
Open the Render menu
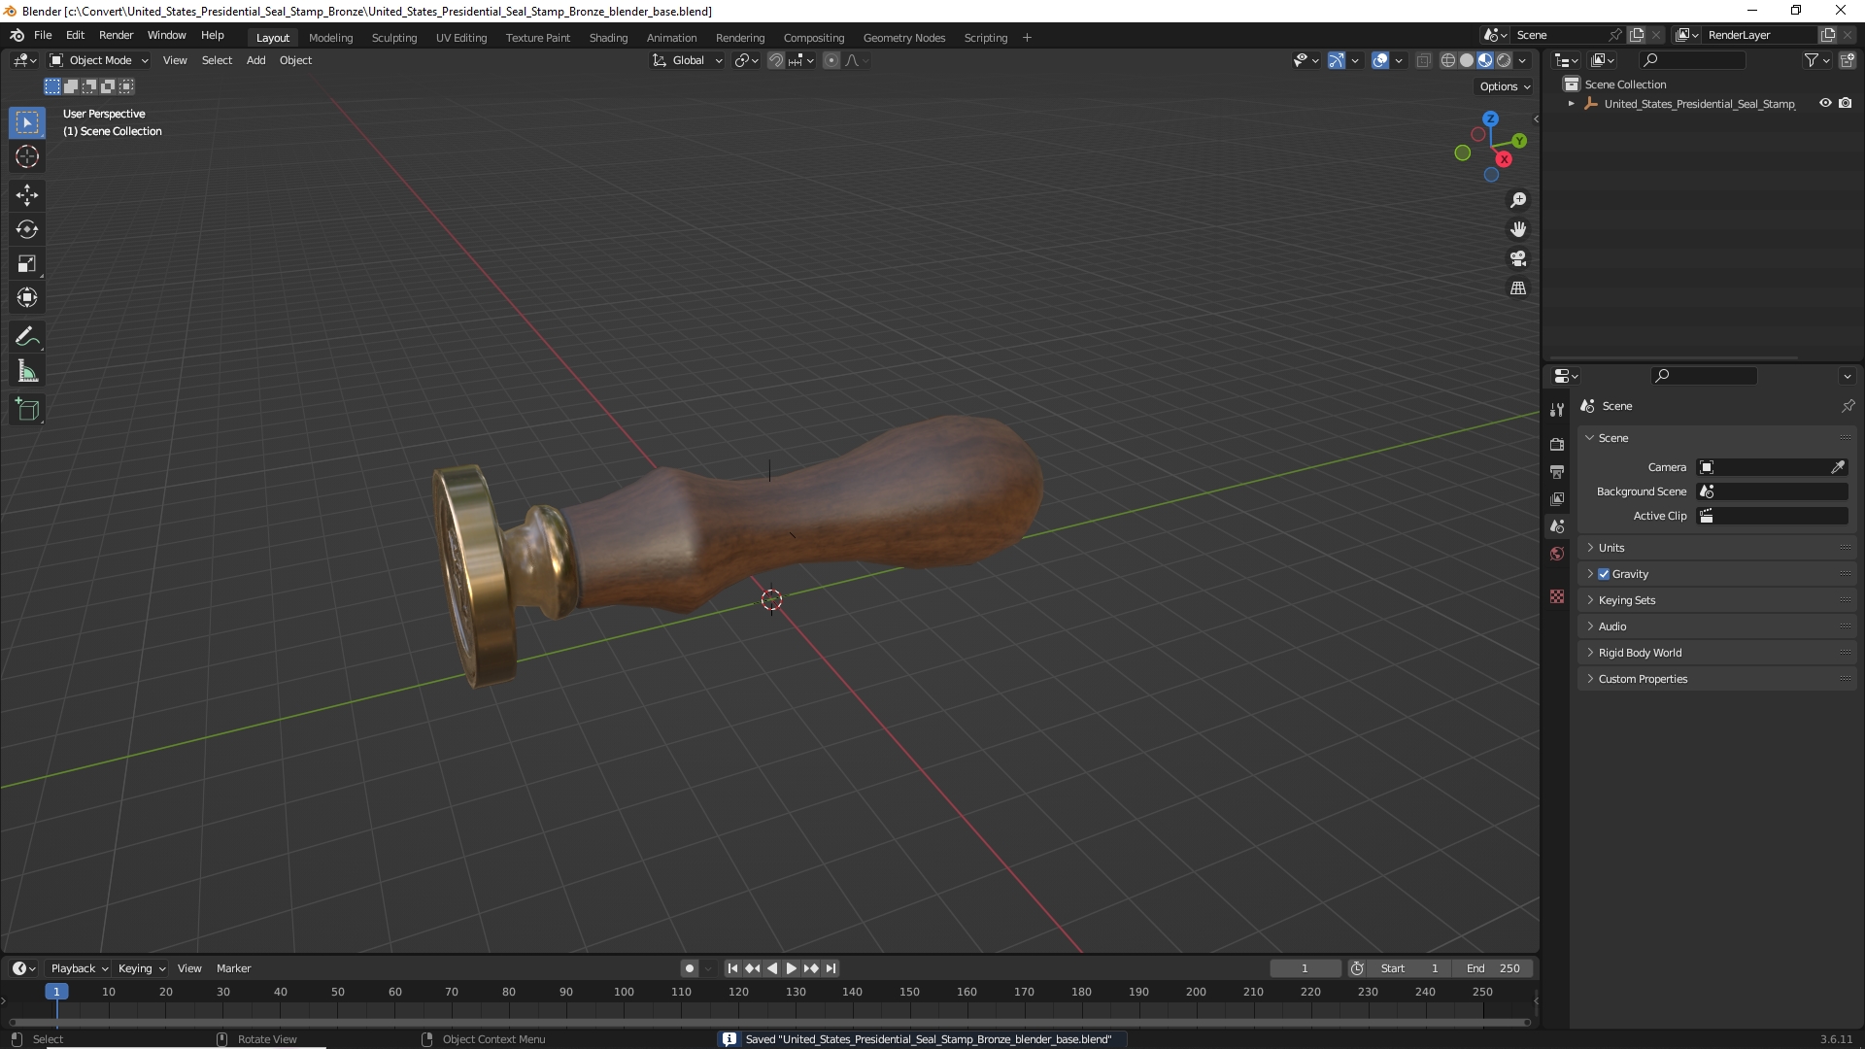[116, 35]
